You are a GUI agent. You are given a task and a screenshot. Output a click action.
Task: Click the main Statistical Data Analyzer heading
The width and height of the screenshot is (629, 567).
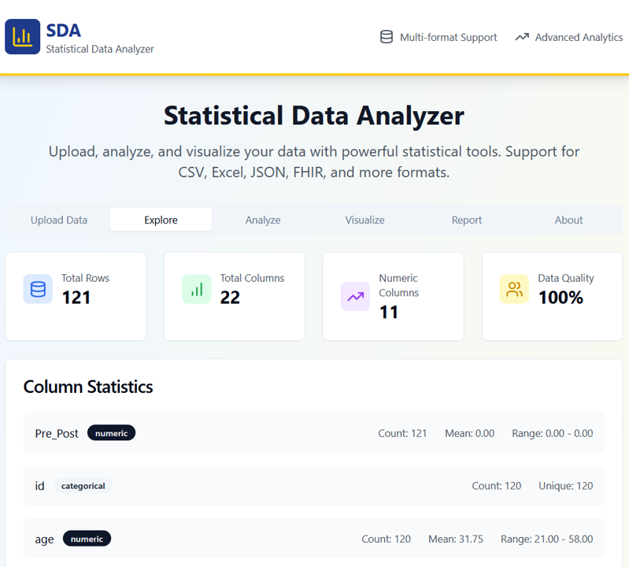(314, 116)
